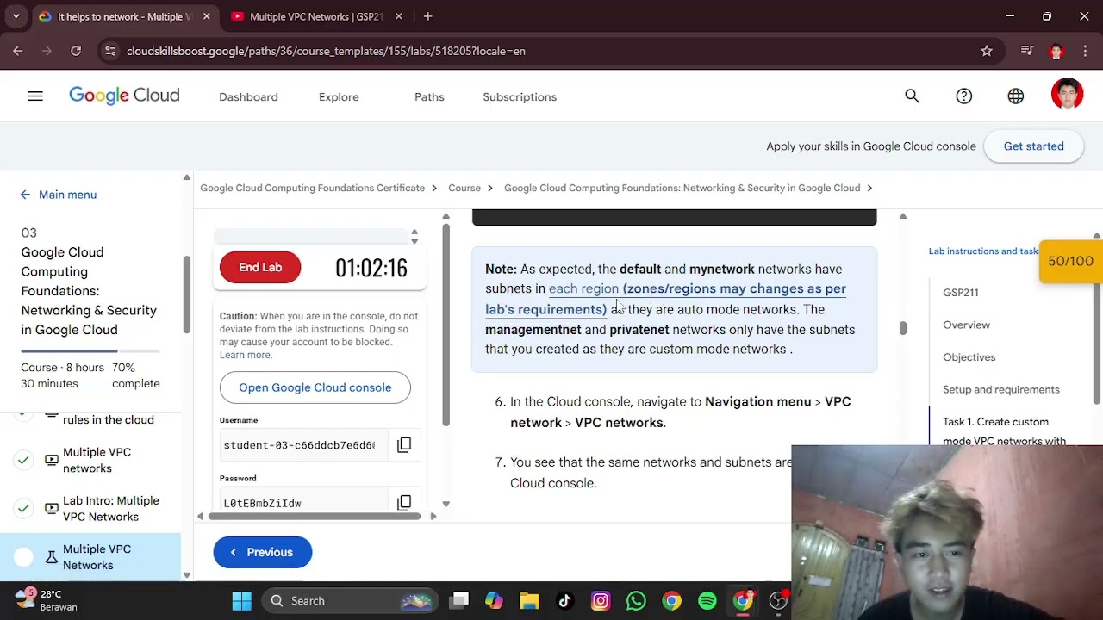Image resolution: width=1103 pixels, height=620 pixels.
Task: Open the help question mark icon
Action: coord(963,96)
